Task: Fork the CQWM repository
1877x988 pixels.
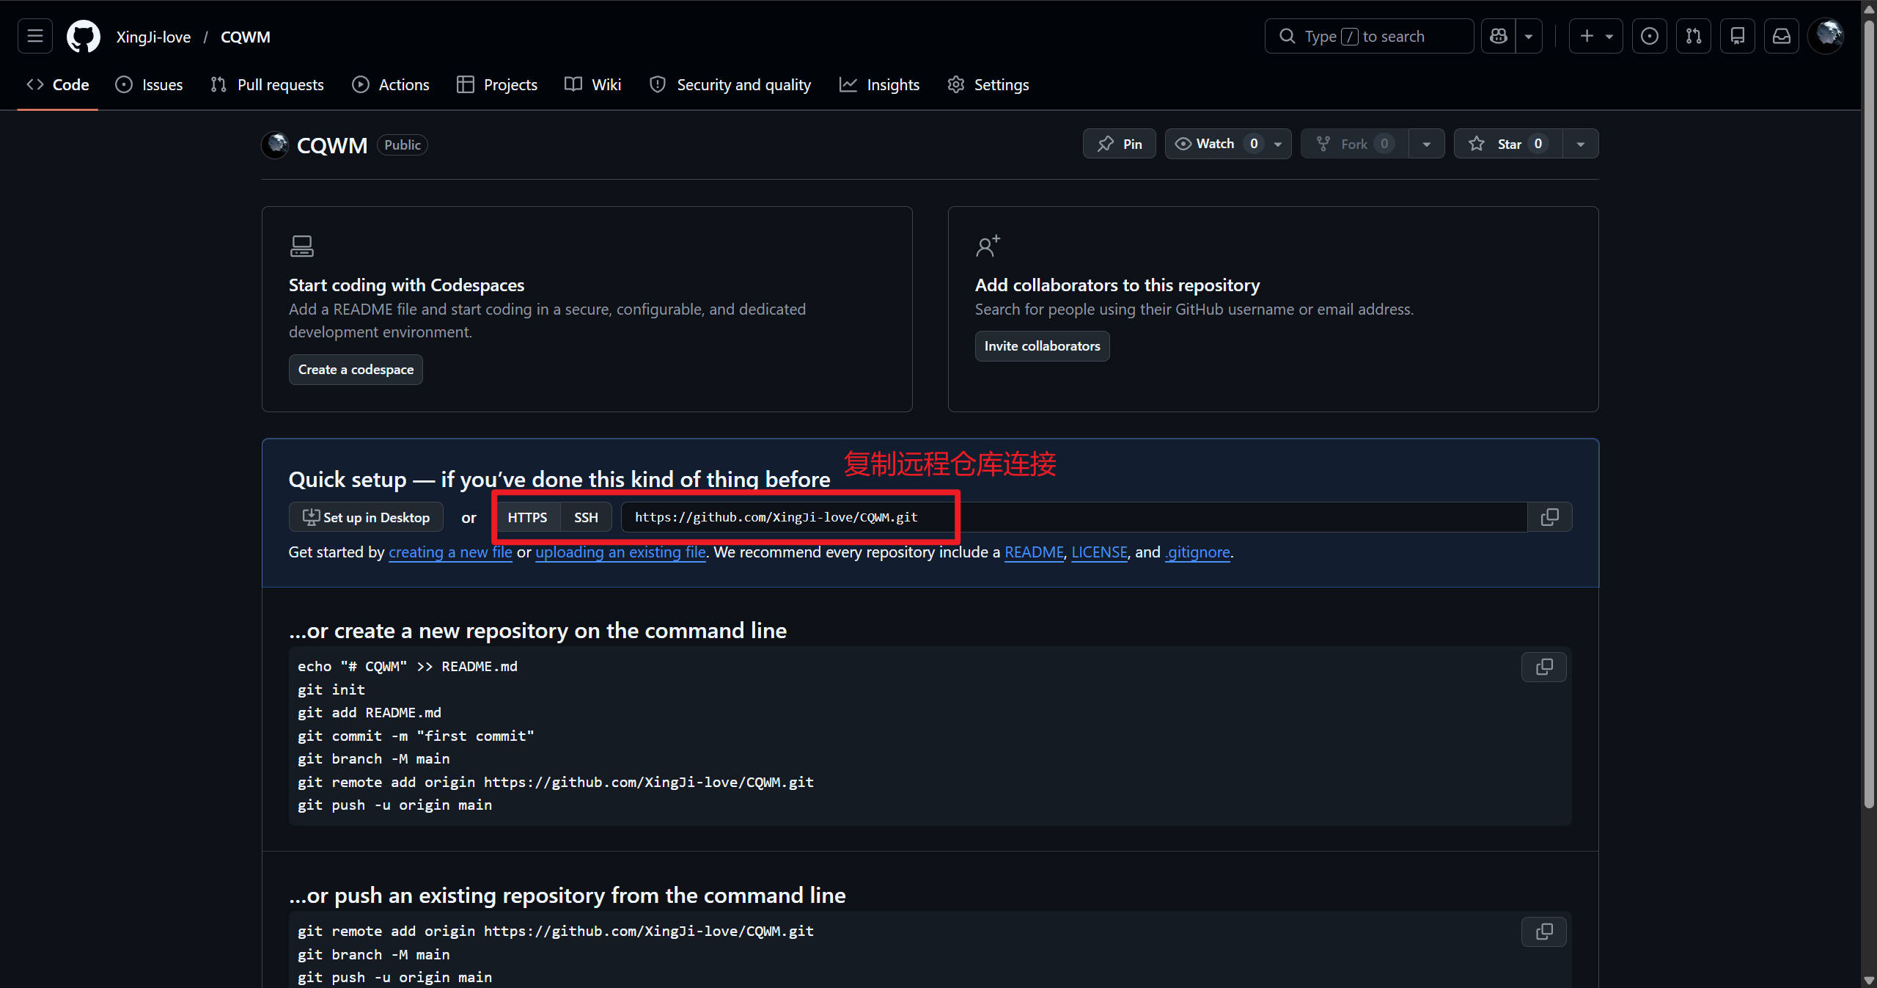Action: [1354, 144]
